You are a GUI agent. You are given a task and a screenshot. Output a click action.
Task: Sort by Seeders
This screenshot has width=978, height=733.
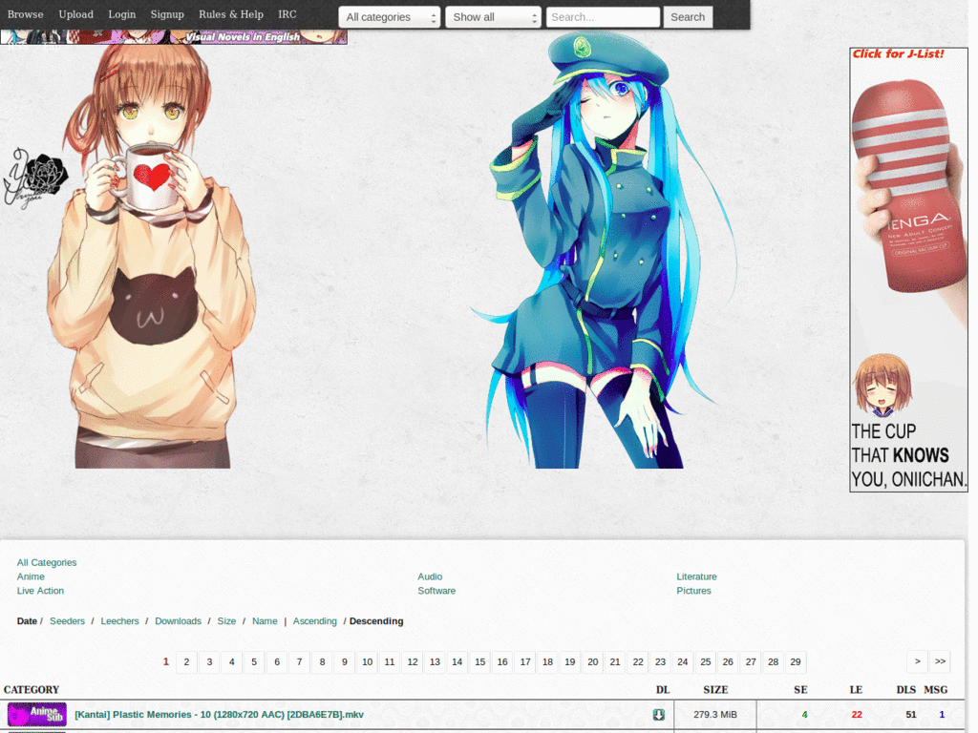pyautogui.click(x=68, y=620)
